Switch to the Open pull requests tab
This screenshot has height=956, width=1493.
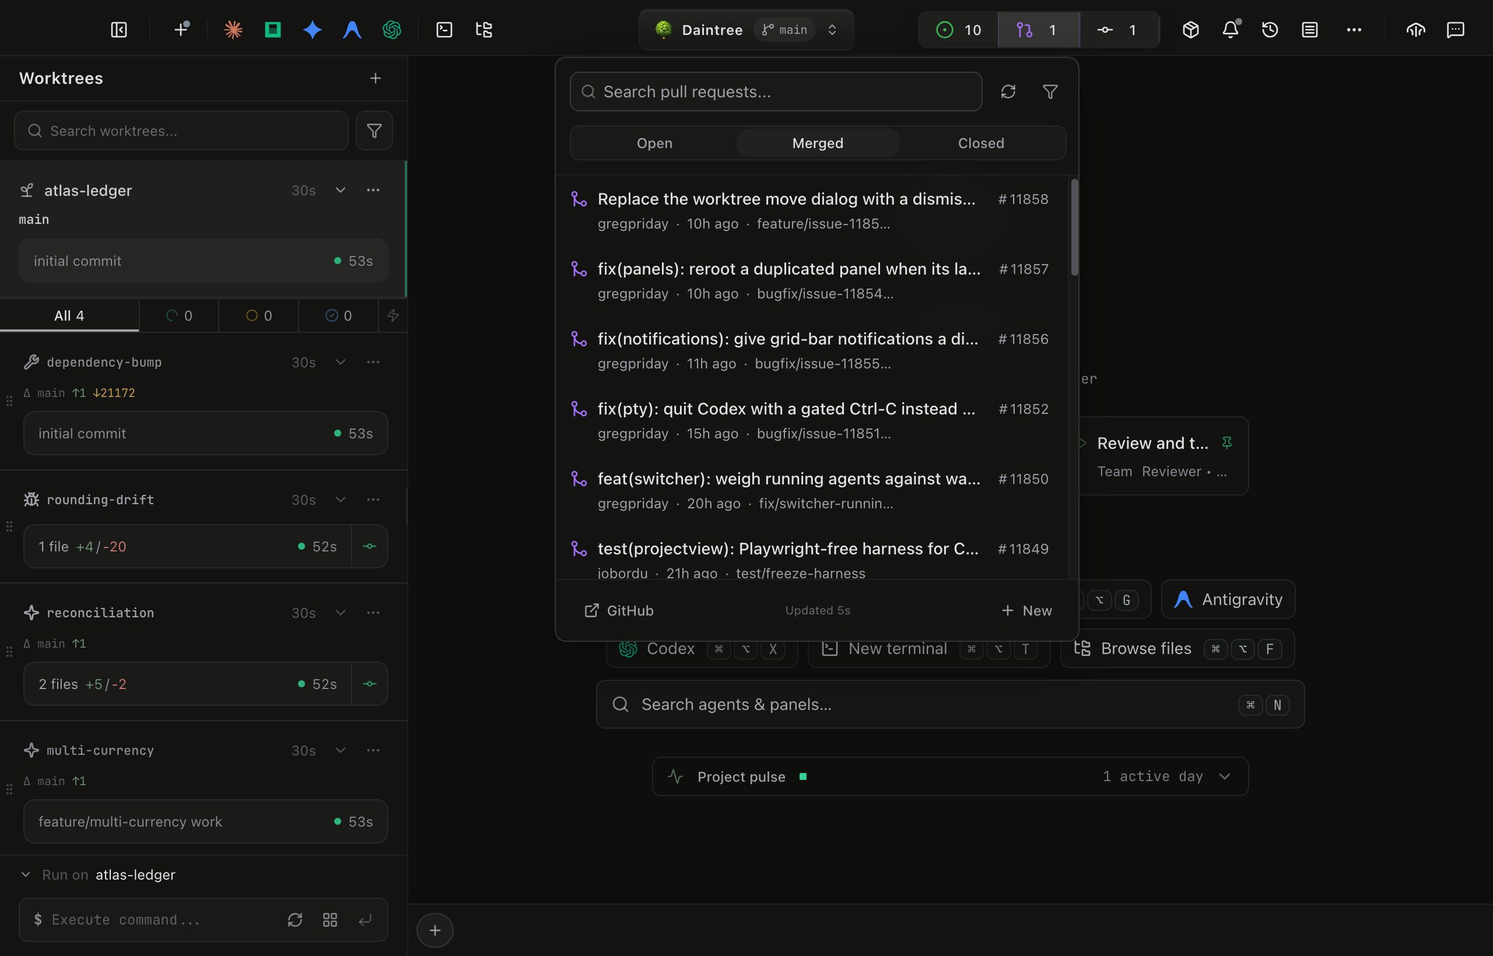[654, 143]
